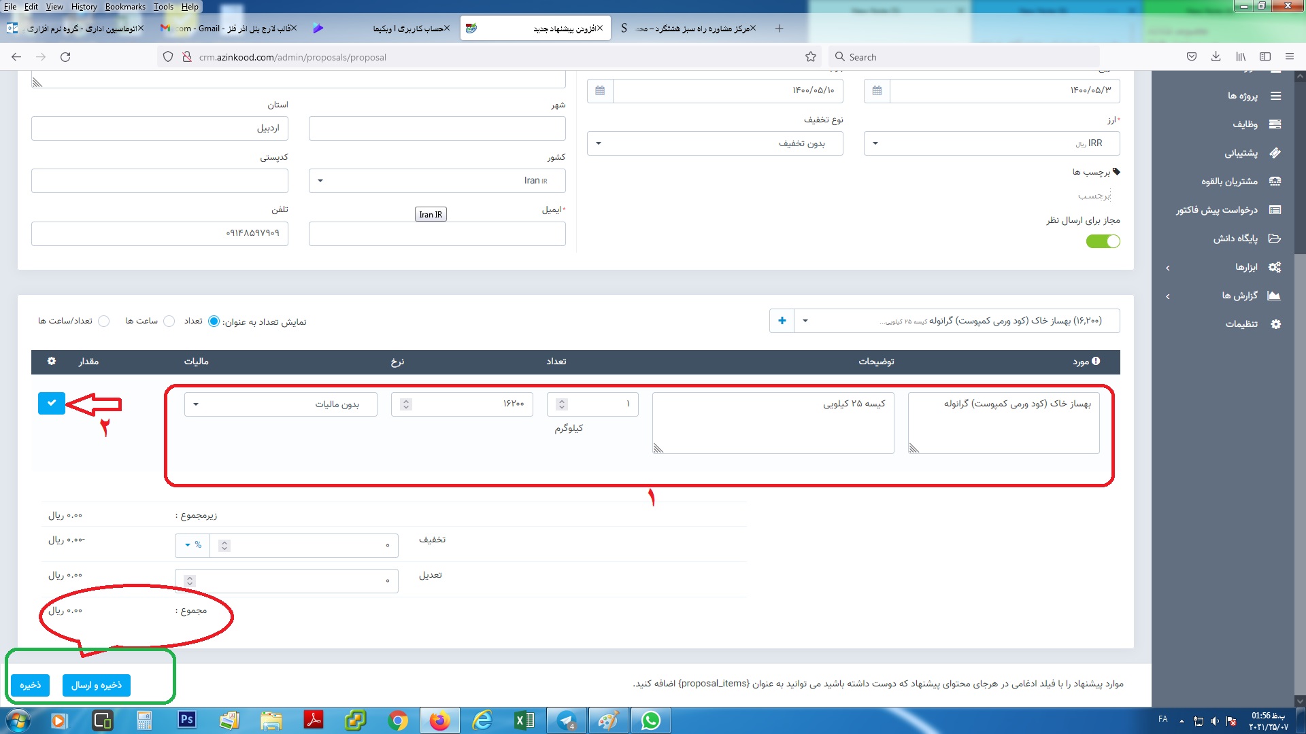Image resolution: width=1306 pixels, height=734 pixels.
Task: Click the برچسب tags input field
Action: coord(1094,196)
